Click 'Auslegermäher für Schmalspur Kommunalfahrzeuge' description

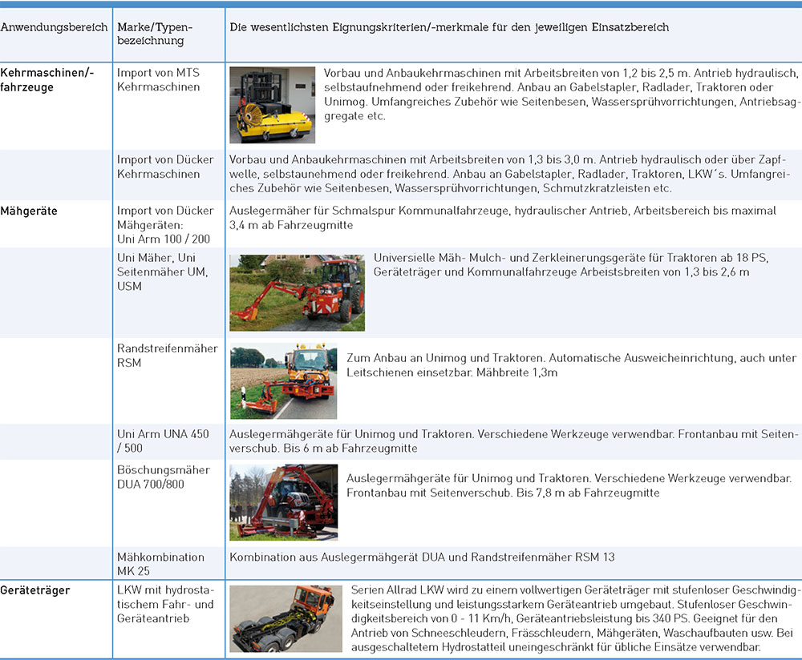click(503, 218)
